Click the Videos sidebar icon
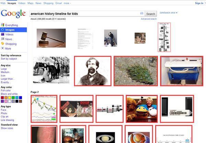Image resolution: width=206 pixels, height=143 pixels. pos(2,34)
